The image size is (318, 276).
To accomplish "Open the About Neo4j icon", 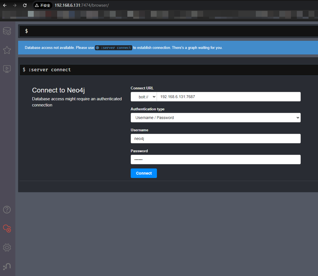I will pyautogui.click(x=7, y=266).
